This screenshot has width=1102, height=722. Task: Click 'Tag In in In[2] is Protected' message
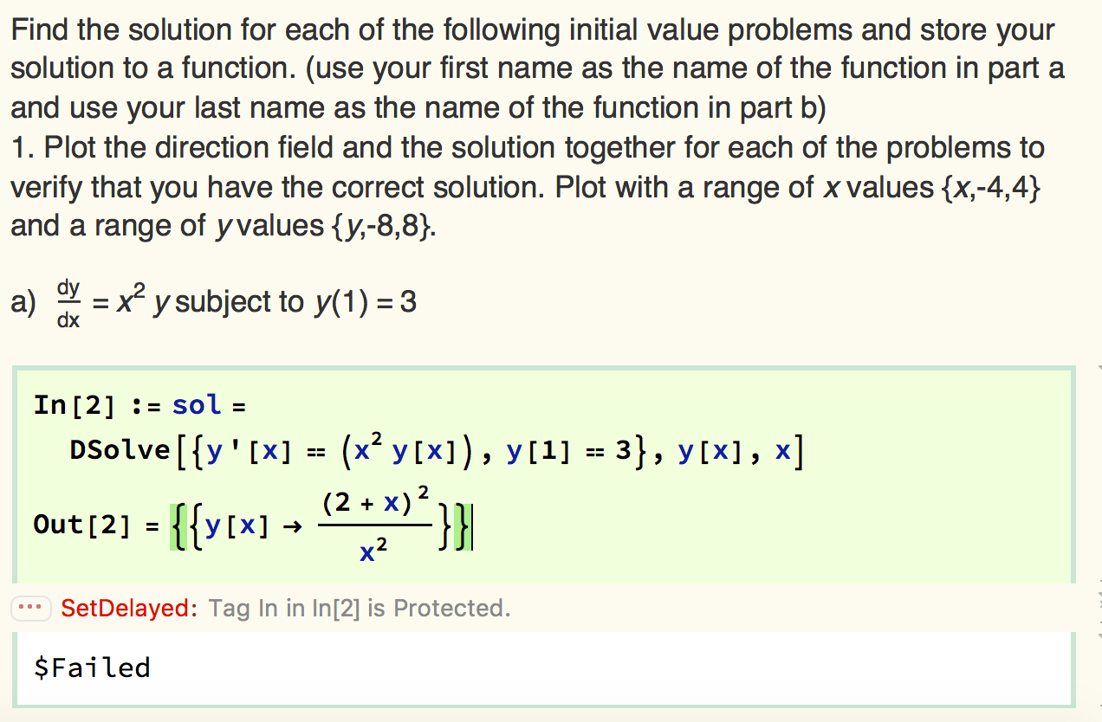pos(360,609)
